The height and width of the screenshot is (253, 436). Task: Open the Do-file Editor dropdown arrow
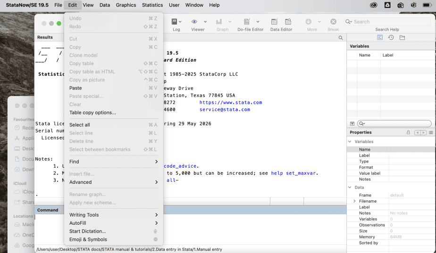pyautogui.click(x=258, y=22)
